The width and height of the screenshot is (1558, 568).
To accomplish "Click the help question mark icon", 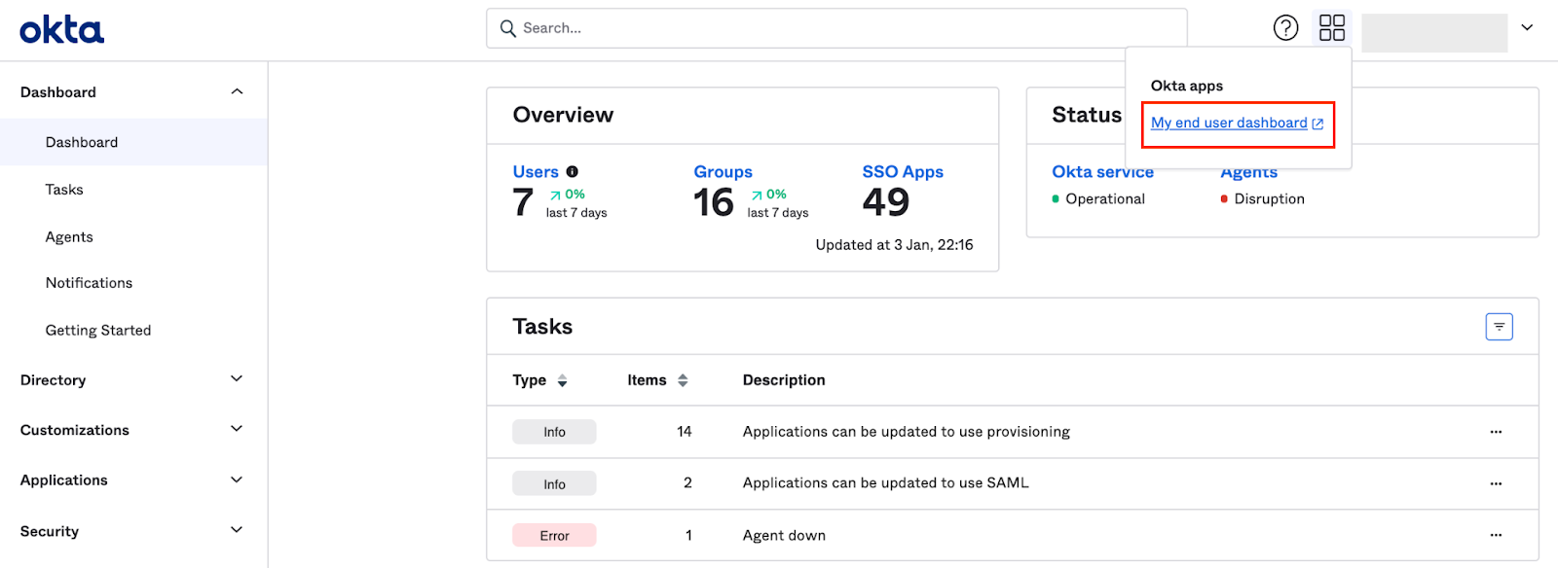I will 1285,28.
